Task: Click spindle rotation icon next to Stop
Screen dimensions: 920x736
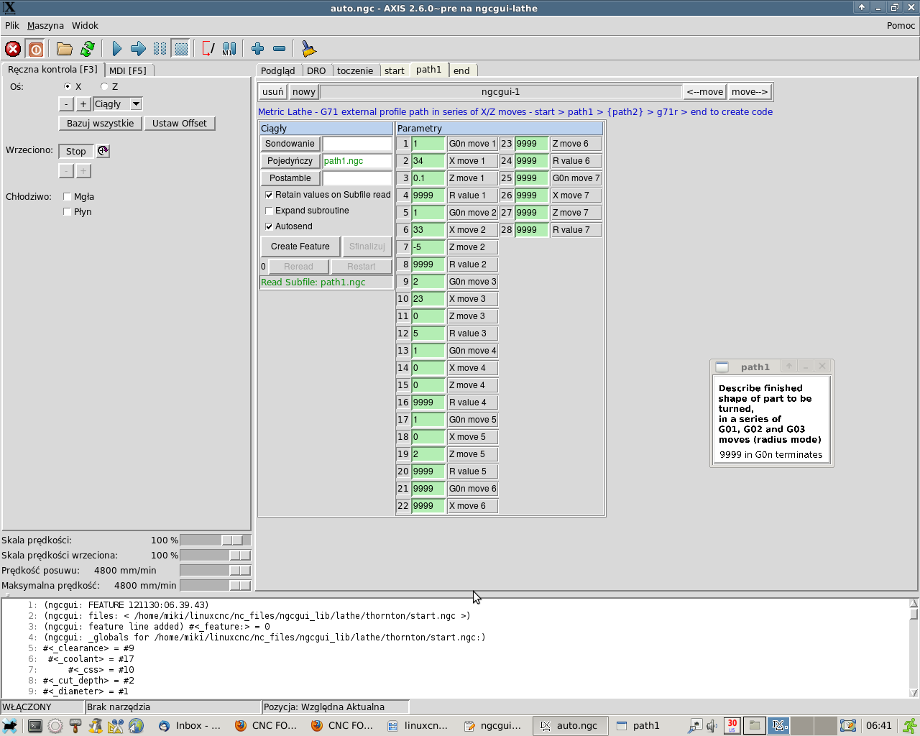Action: [103, 151]
